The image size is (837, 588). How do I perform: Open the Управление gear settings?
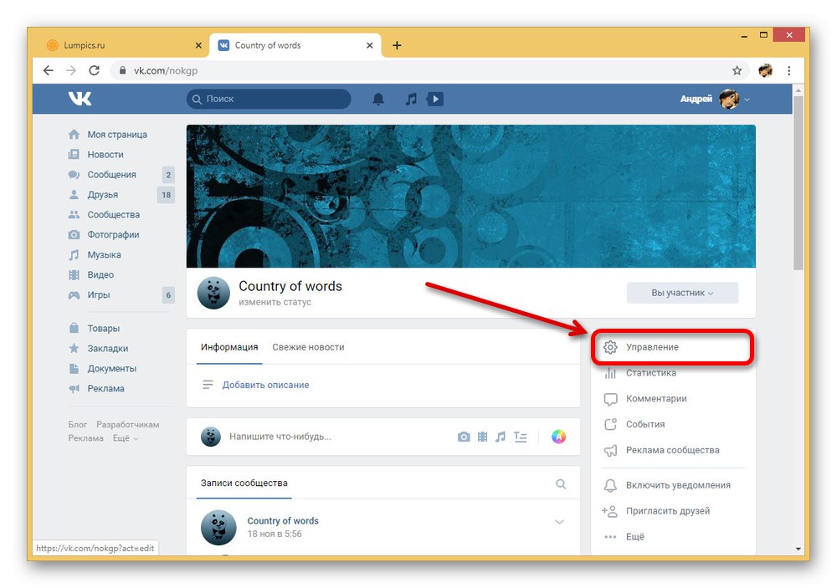(x=610, y=347)
